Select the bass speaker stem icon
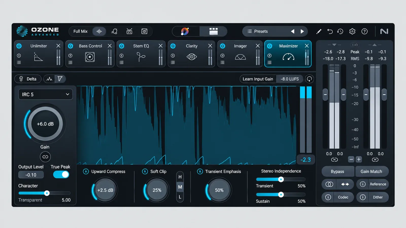The height and width of the screenshot is (228, 406). tap(144, 31)
